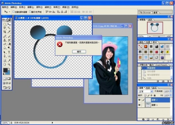The image size is (175, 125).
Task: Click new layer icon in Layers panel
Action: [163, 119]
